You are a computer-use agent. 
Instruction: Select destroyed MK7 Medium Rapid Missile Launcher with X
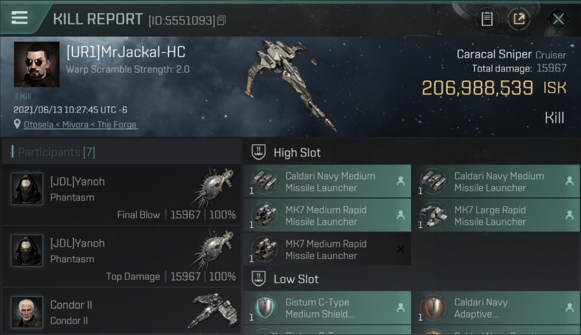click(x=327, y=249)
